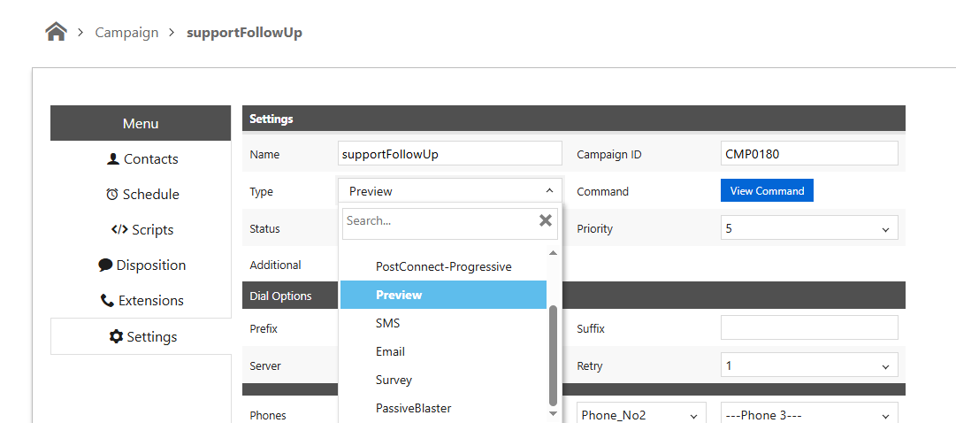Open Extensions with the phone handset icon
This screenshot has height=423, width=956.
(141, 301)
